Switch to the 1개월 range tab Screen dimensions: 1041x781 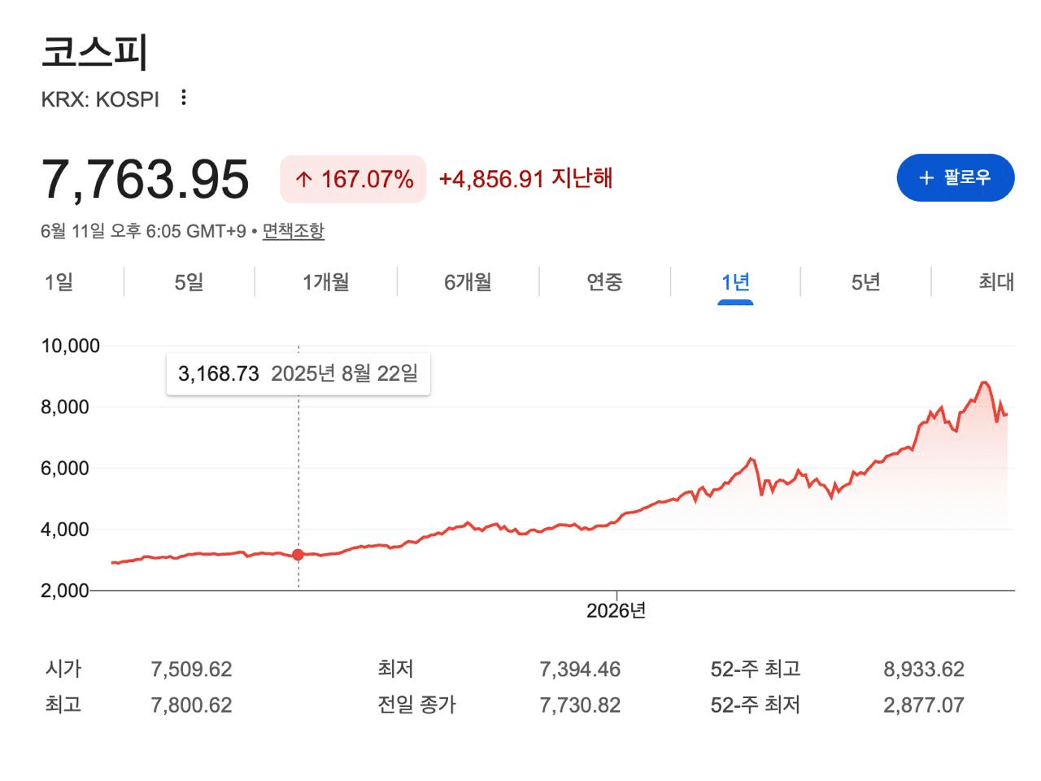tap(325, 282)
